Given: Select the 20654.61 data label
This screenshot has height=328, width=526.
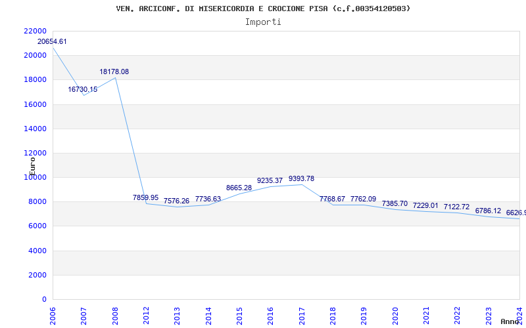Looking at the screenshot, I should click(x=52, y=41).
